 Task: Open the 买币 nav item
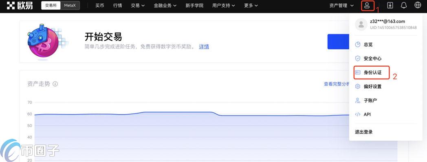tap(100, 5)
